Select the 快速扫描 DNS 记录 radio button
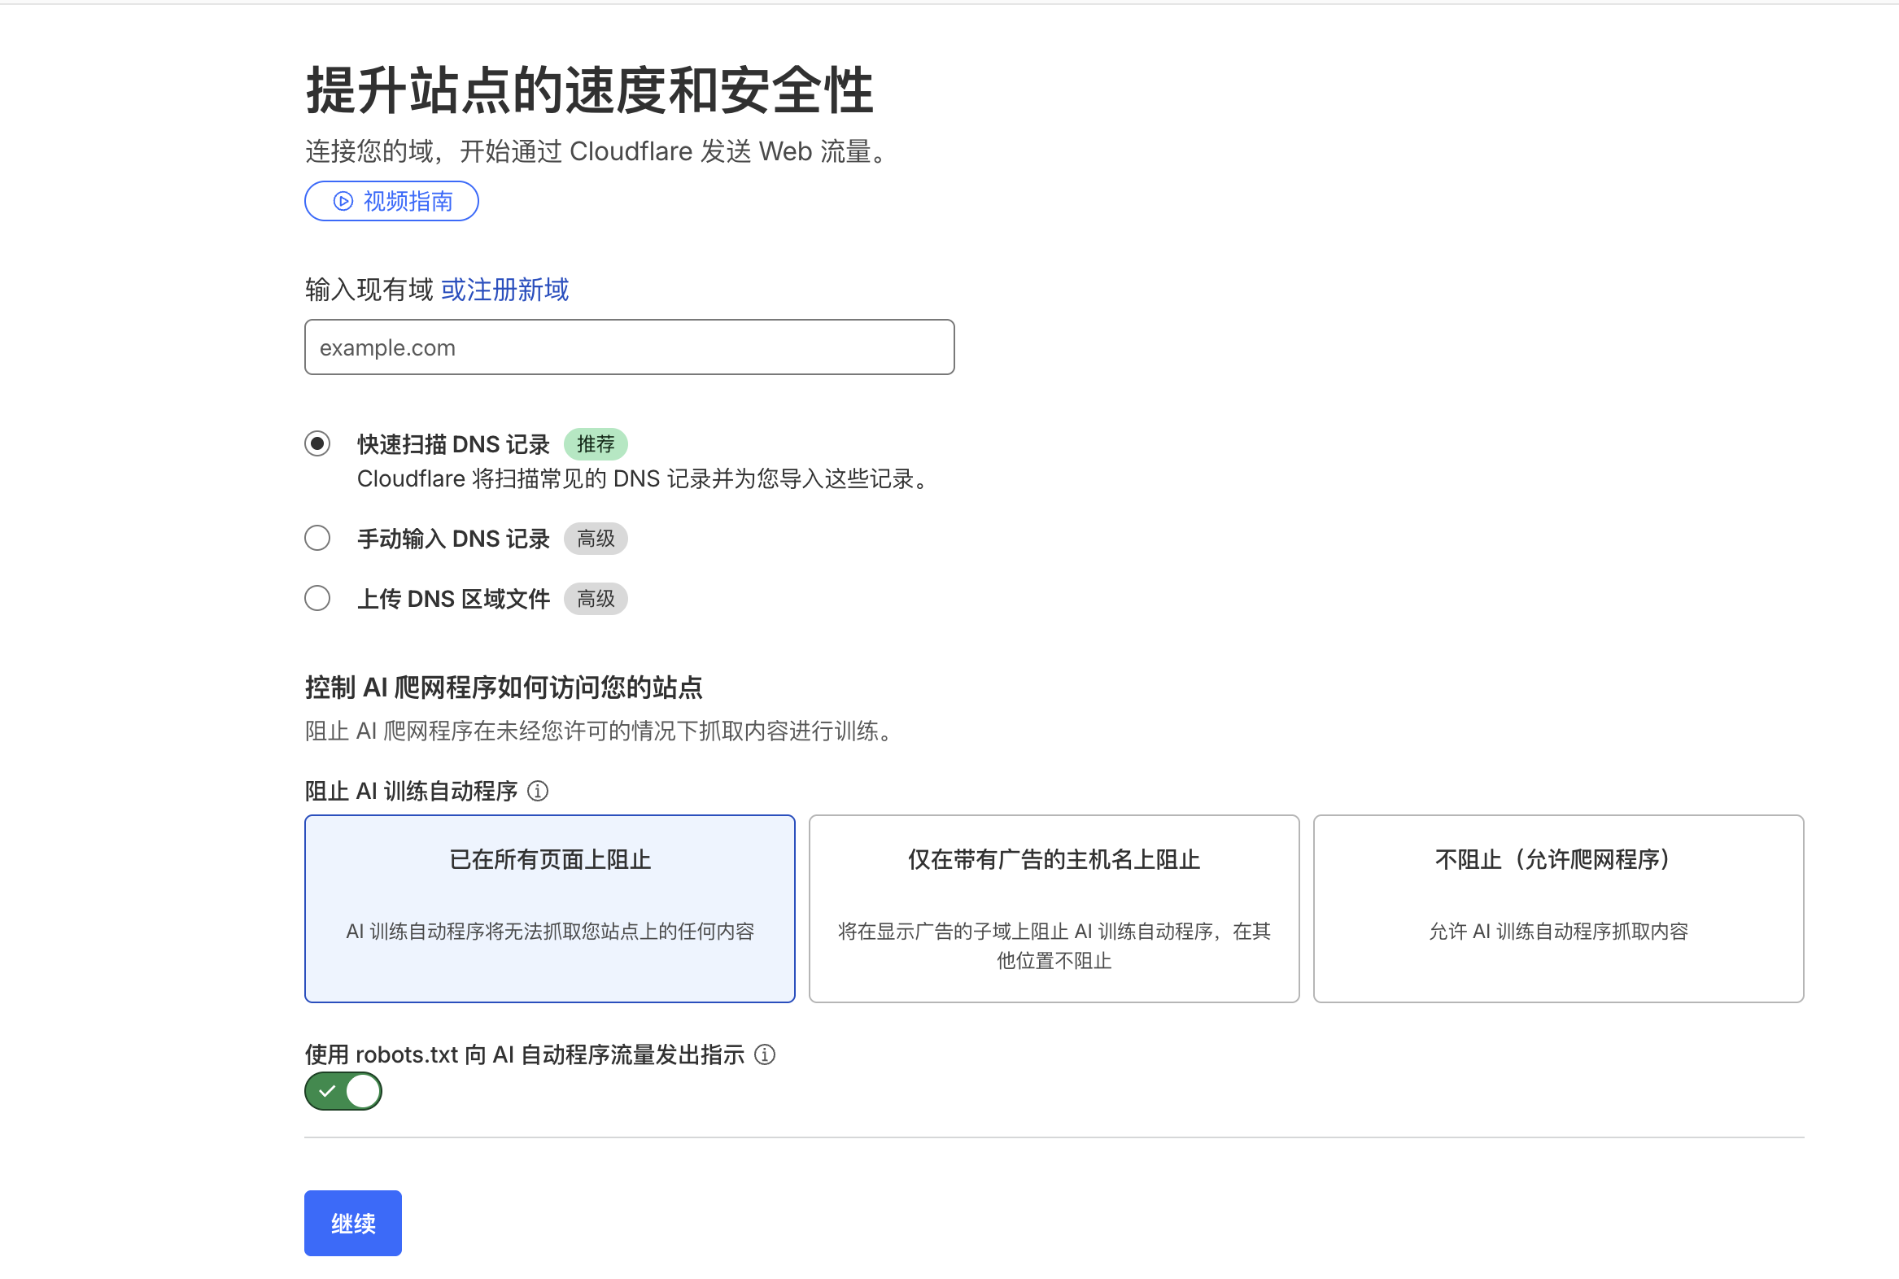1899x1279 pixels. coord(317,443)
